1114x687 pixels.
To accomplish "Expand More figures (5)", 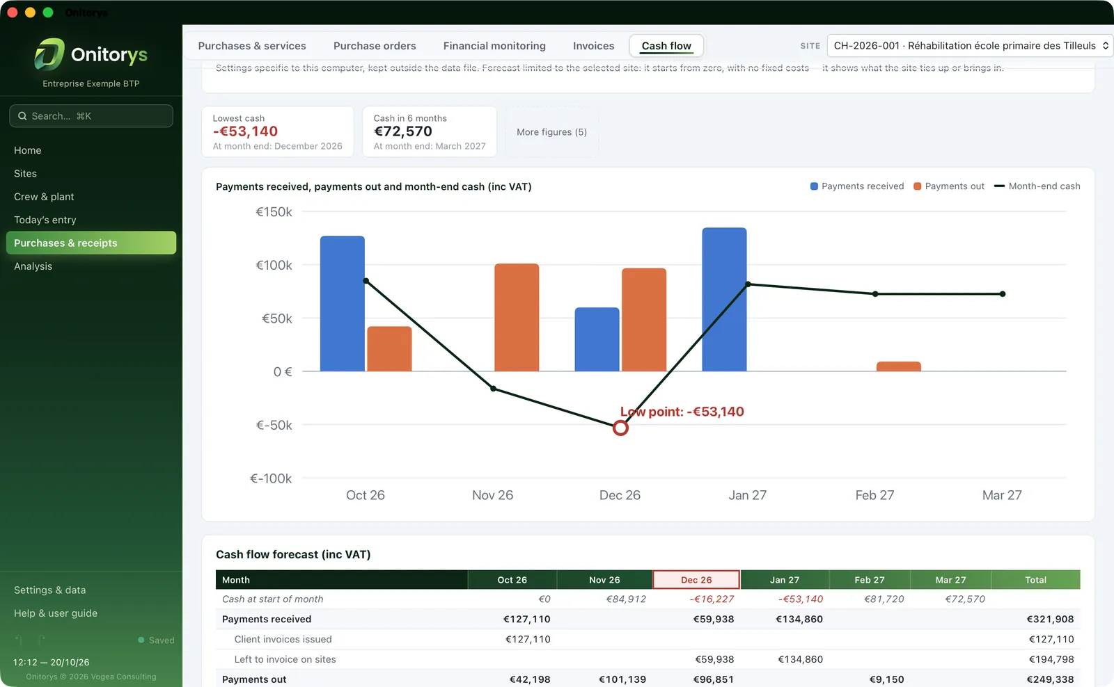I will (x=551, y=132).
